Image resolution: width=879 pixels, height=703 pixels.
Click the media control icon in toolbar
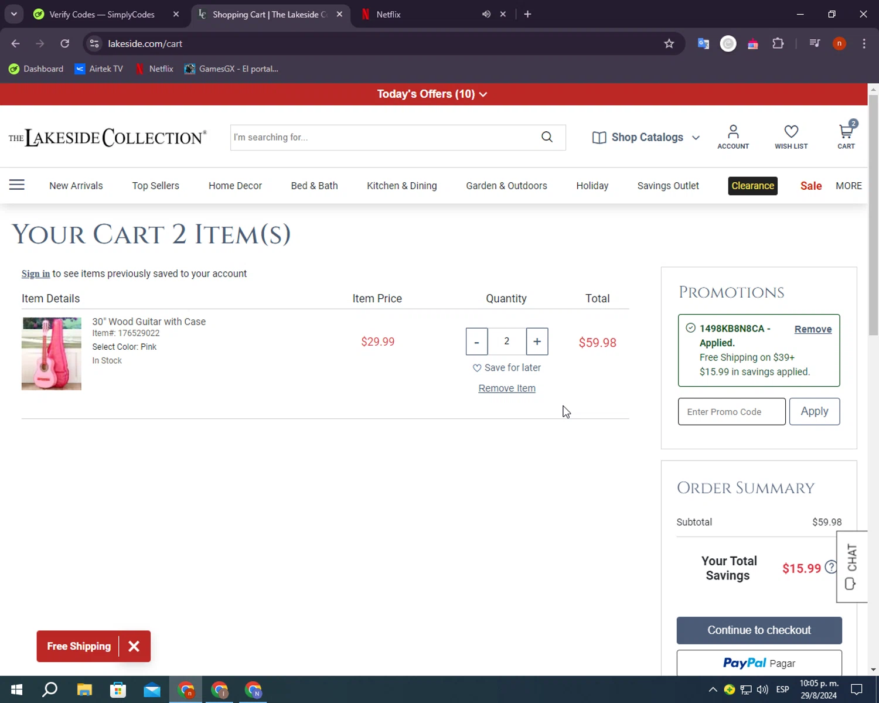(815, 43)
